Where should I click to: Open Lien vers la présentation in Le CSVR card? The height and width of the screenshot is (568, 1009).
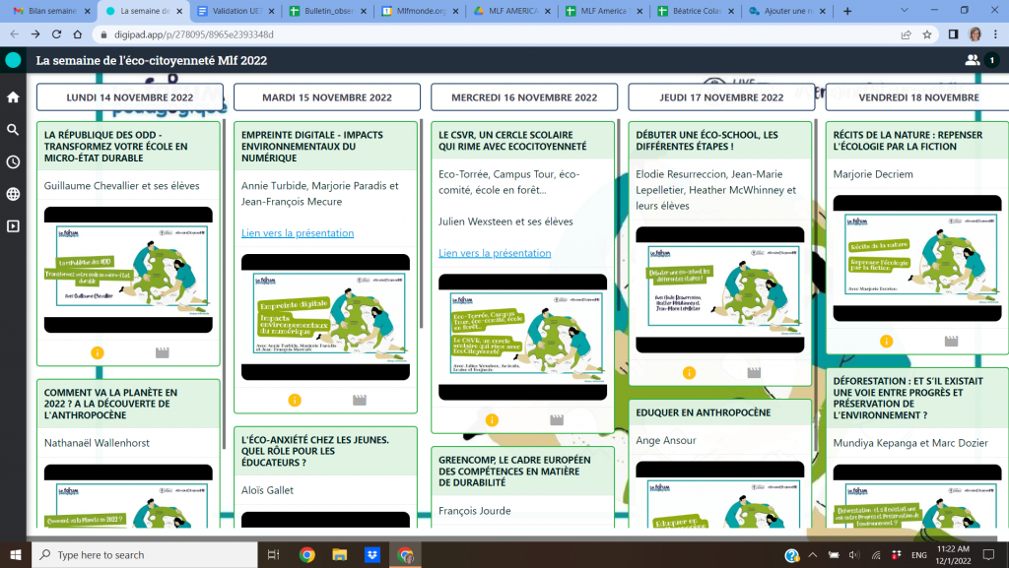pyautogui.click(x=495, y=253)
